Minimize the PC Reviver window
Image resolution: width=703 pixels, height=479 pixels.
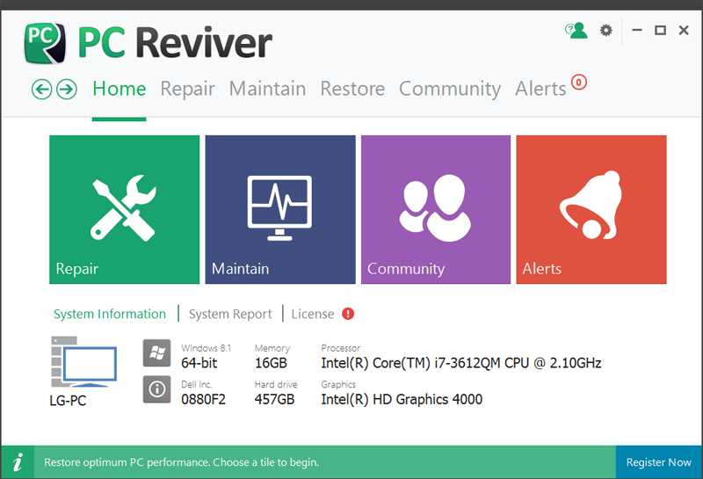[637, 31]
